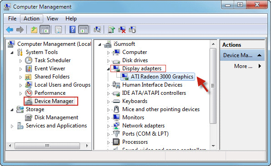Click the Back arrow toolbar icon
Viewport: 271px width, 166px height.
coord(10,29)
